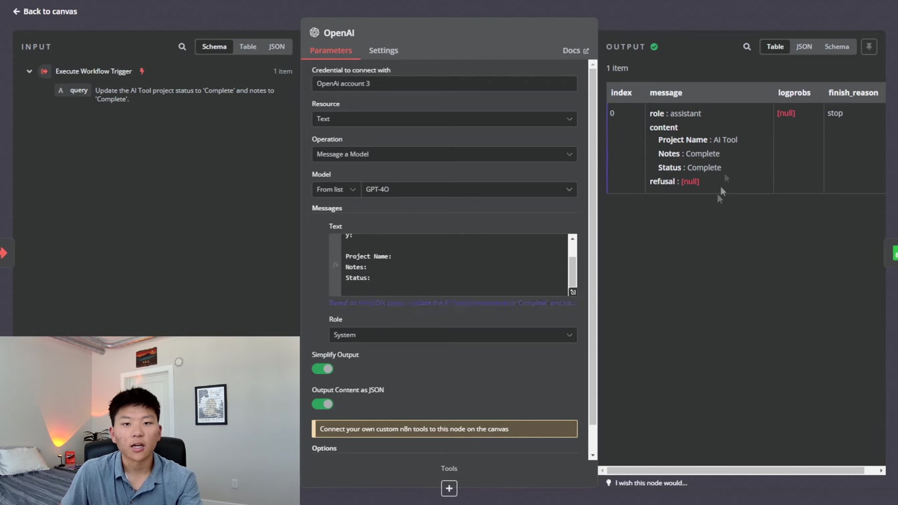The image size is (898, 505).
Task: Click the 'Project Name : AI Tool' output value
Action: click(x=698, y=140)
